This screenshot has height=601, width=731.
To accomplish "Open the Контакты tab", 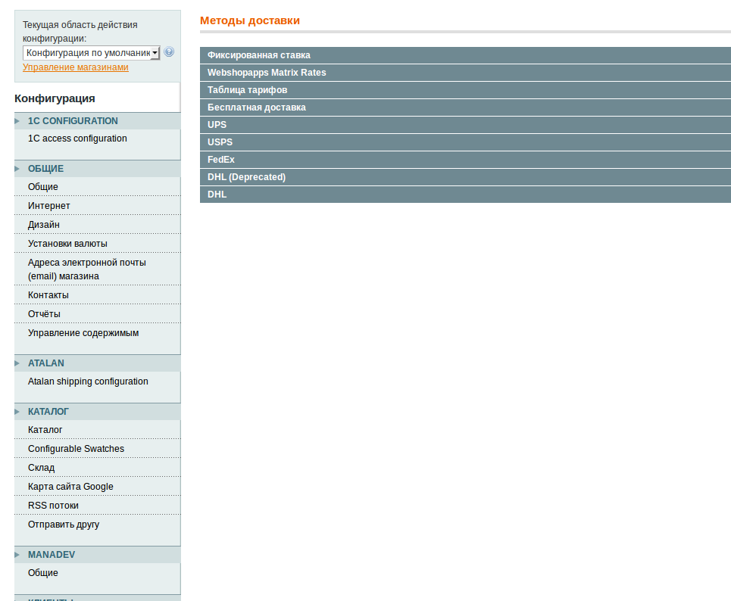I will click(x=98, y=295).
